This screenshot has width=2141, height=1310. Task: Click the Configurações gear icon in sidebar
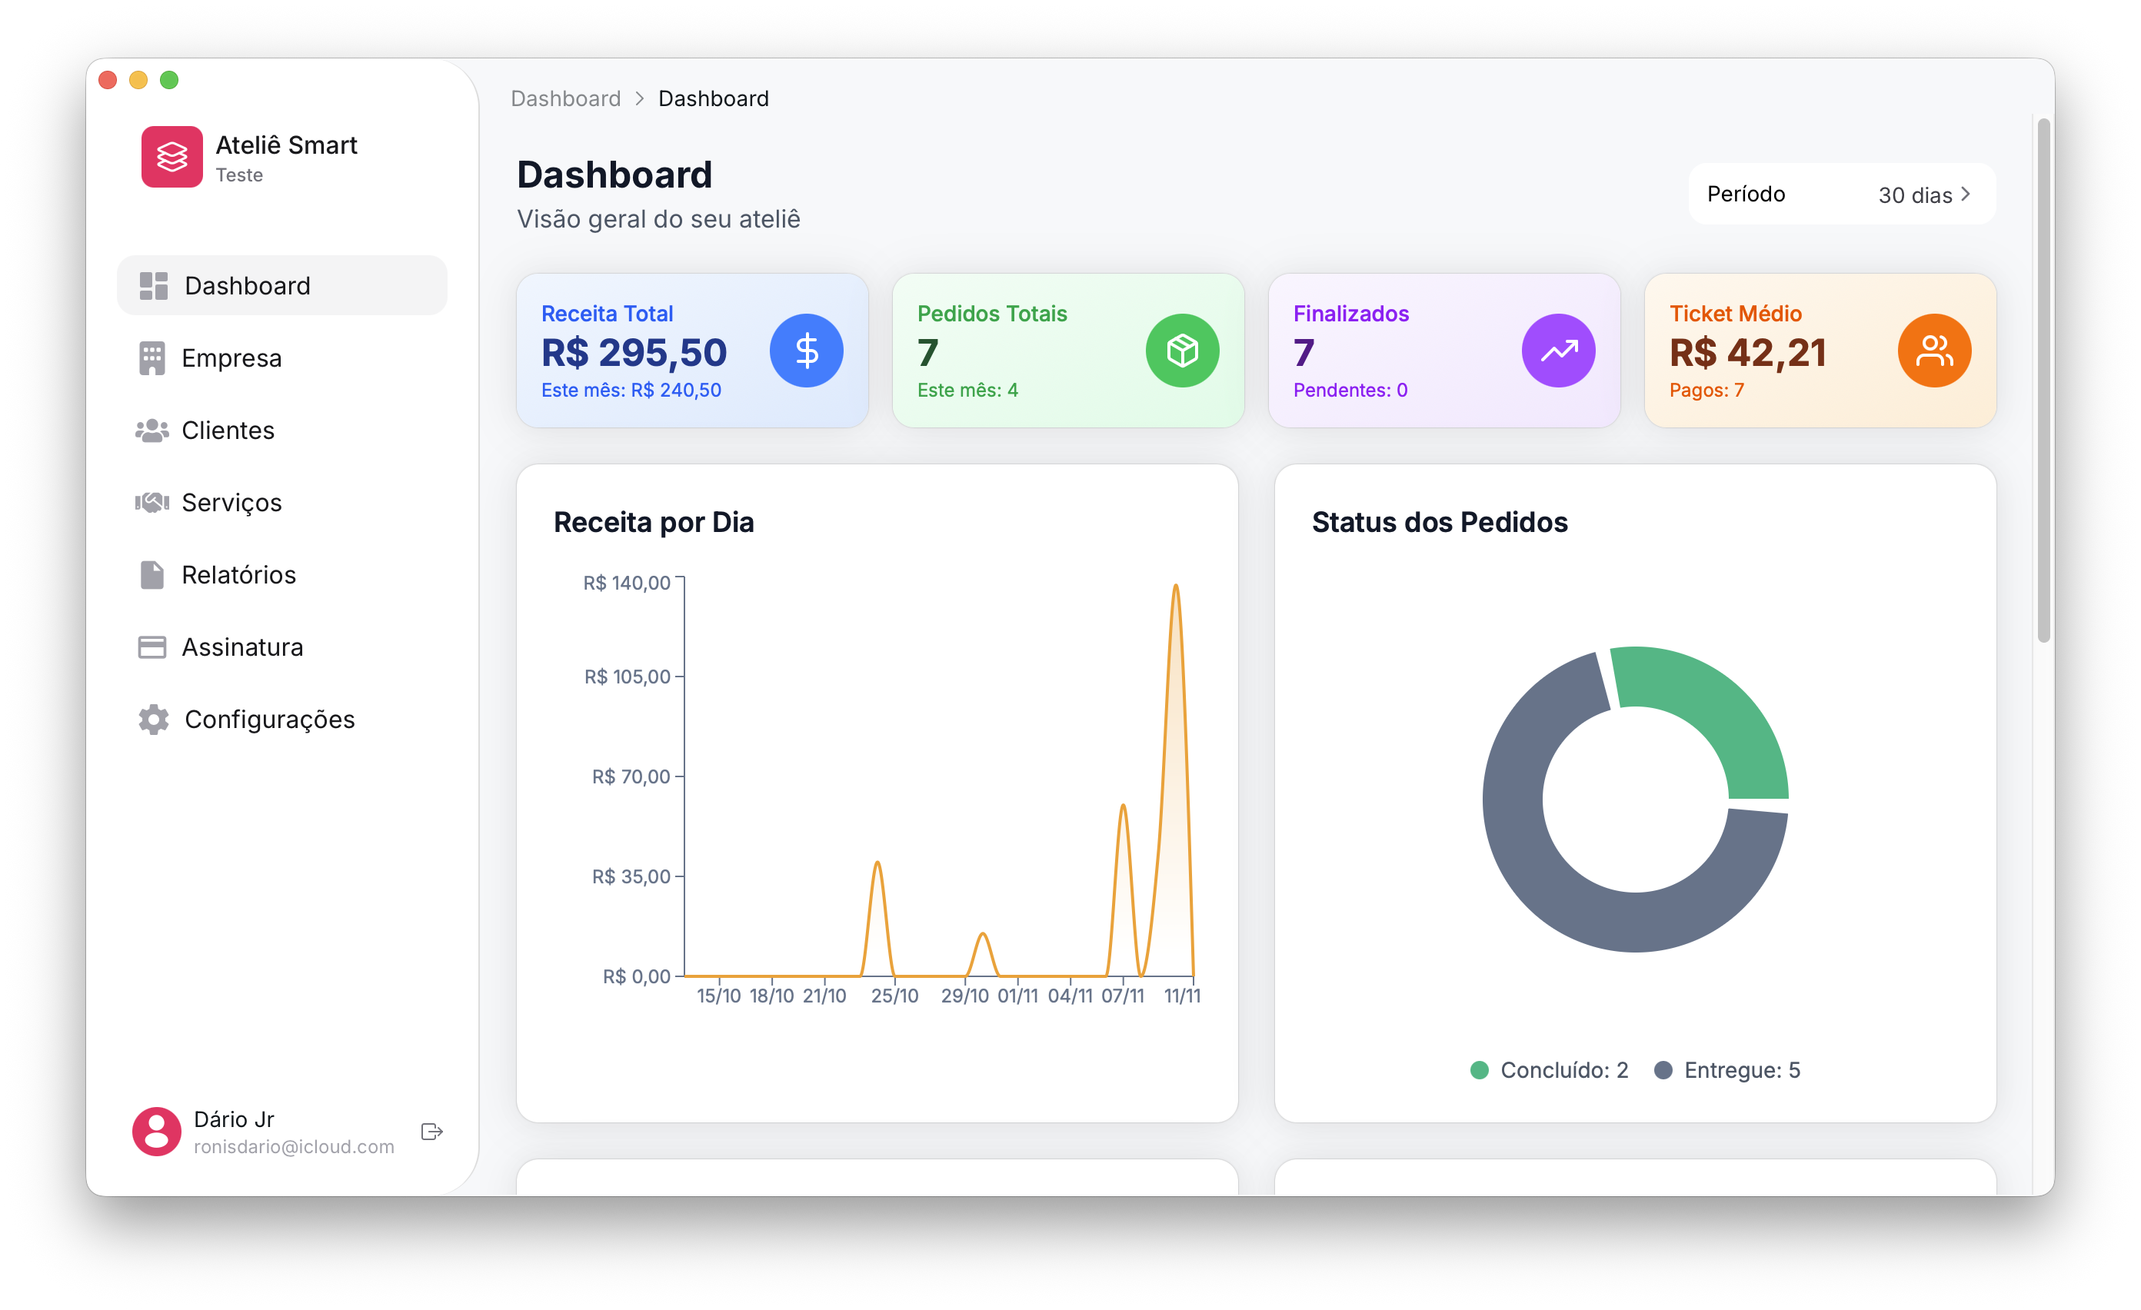click(x=154, y=720)
